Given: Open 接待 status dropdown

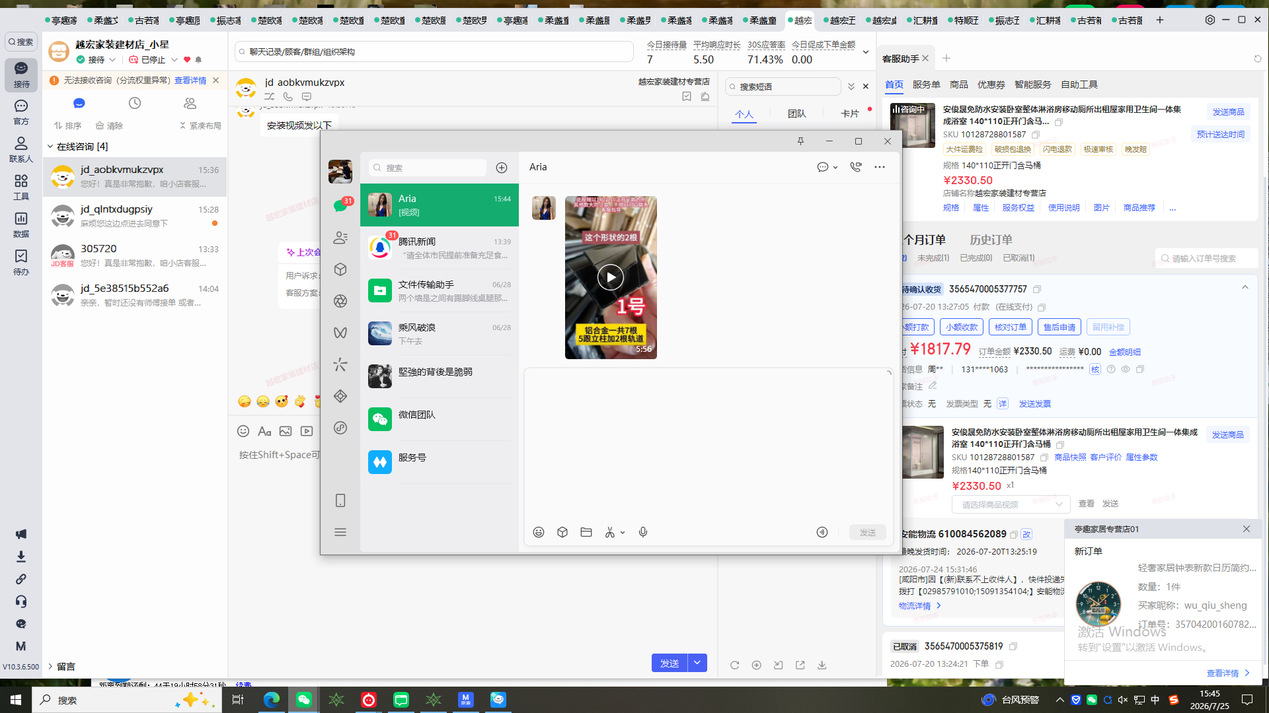Looking at the screenshot, I should (x=112, y=59).
